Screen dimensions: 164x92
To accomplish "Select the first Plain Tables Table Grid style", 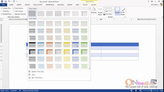I will pos(32,14).
